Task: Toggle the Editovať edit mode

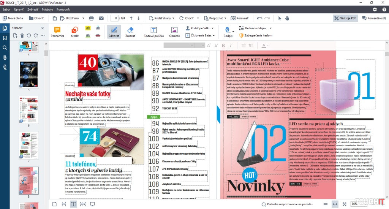Action: click(114, 32)
